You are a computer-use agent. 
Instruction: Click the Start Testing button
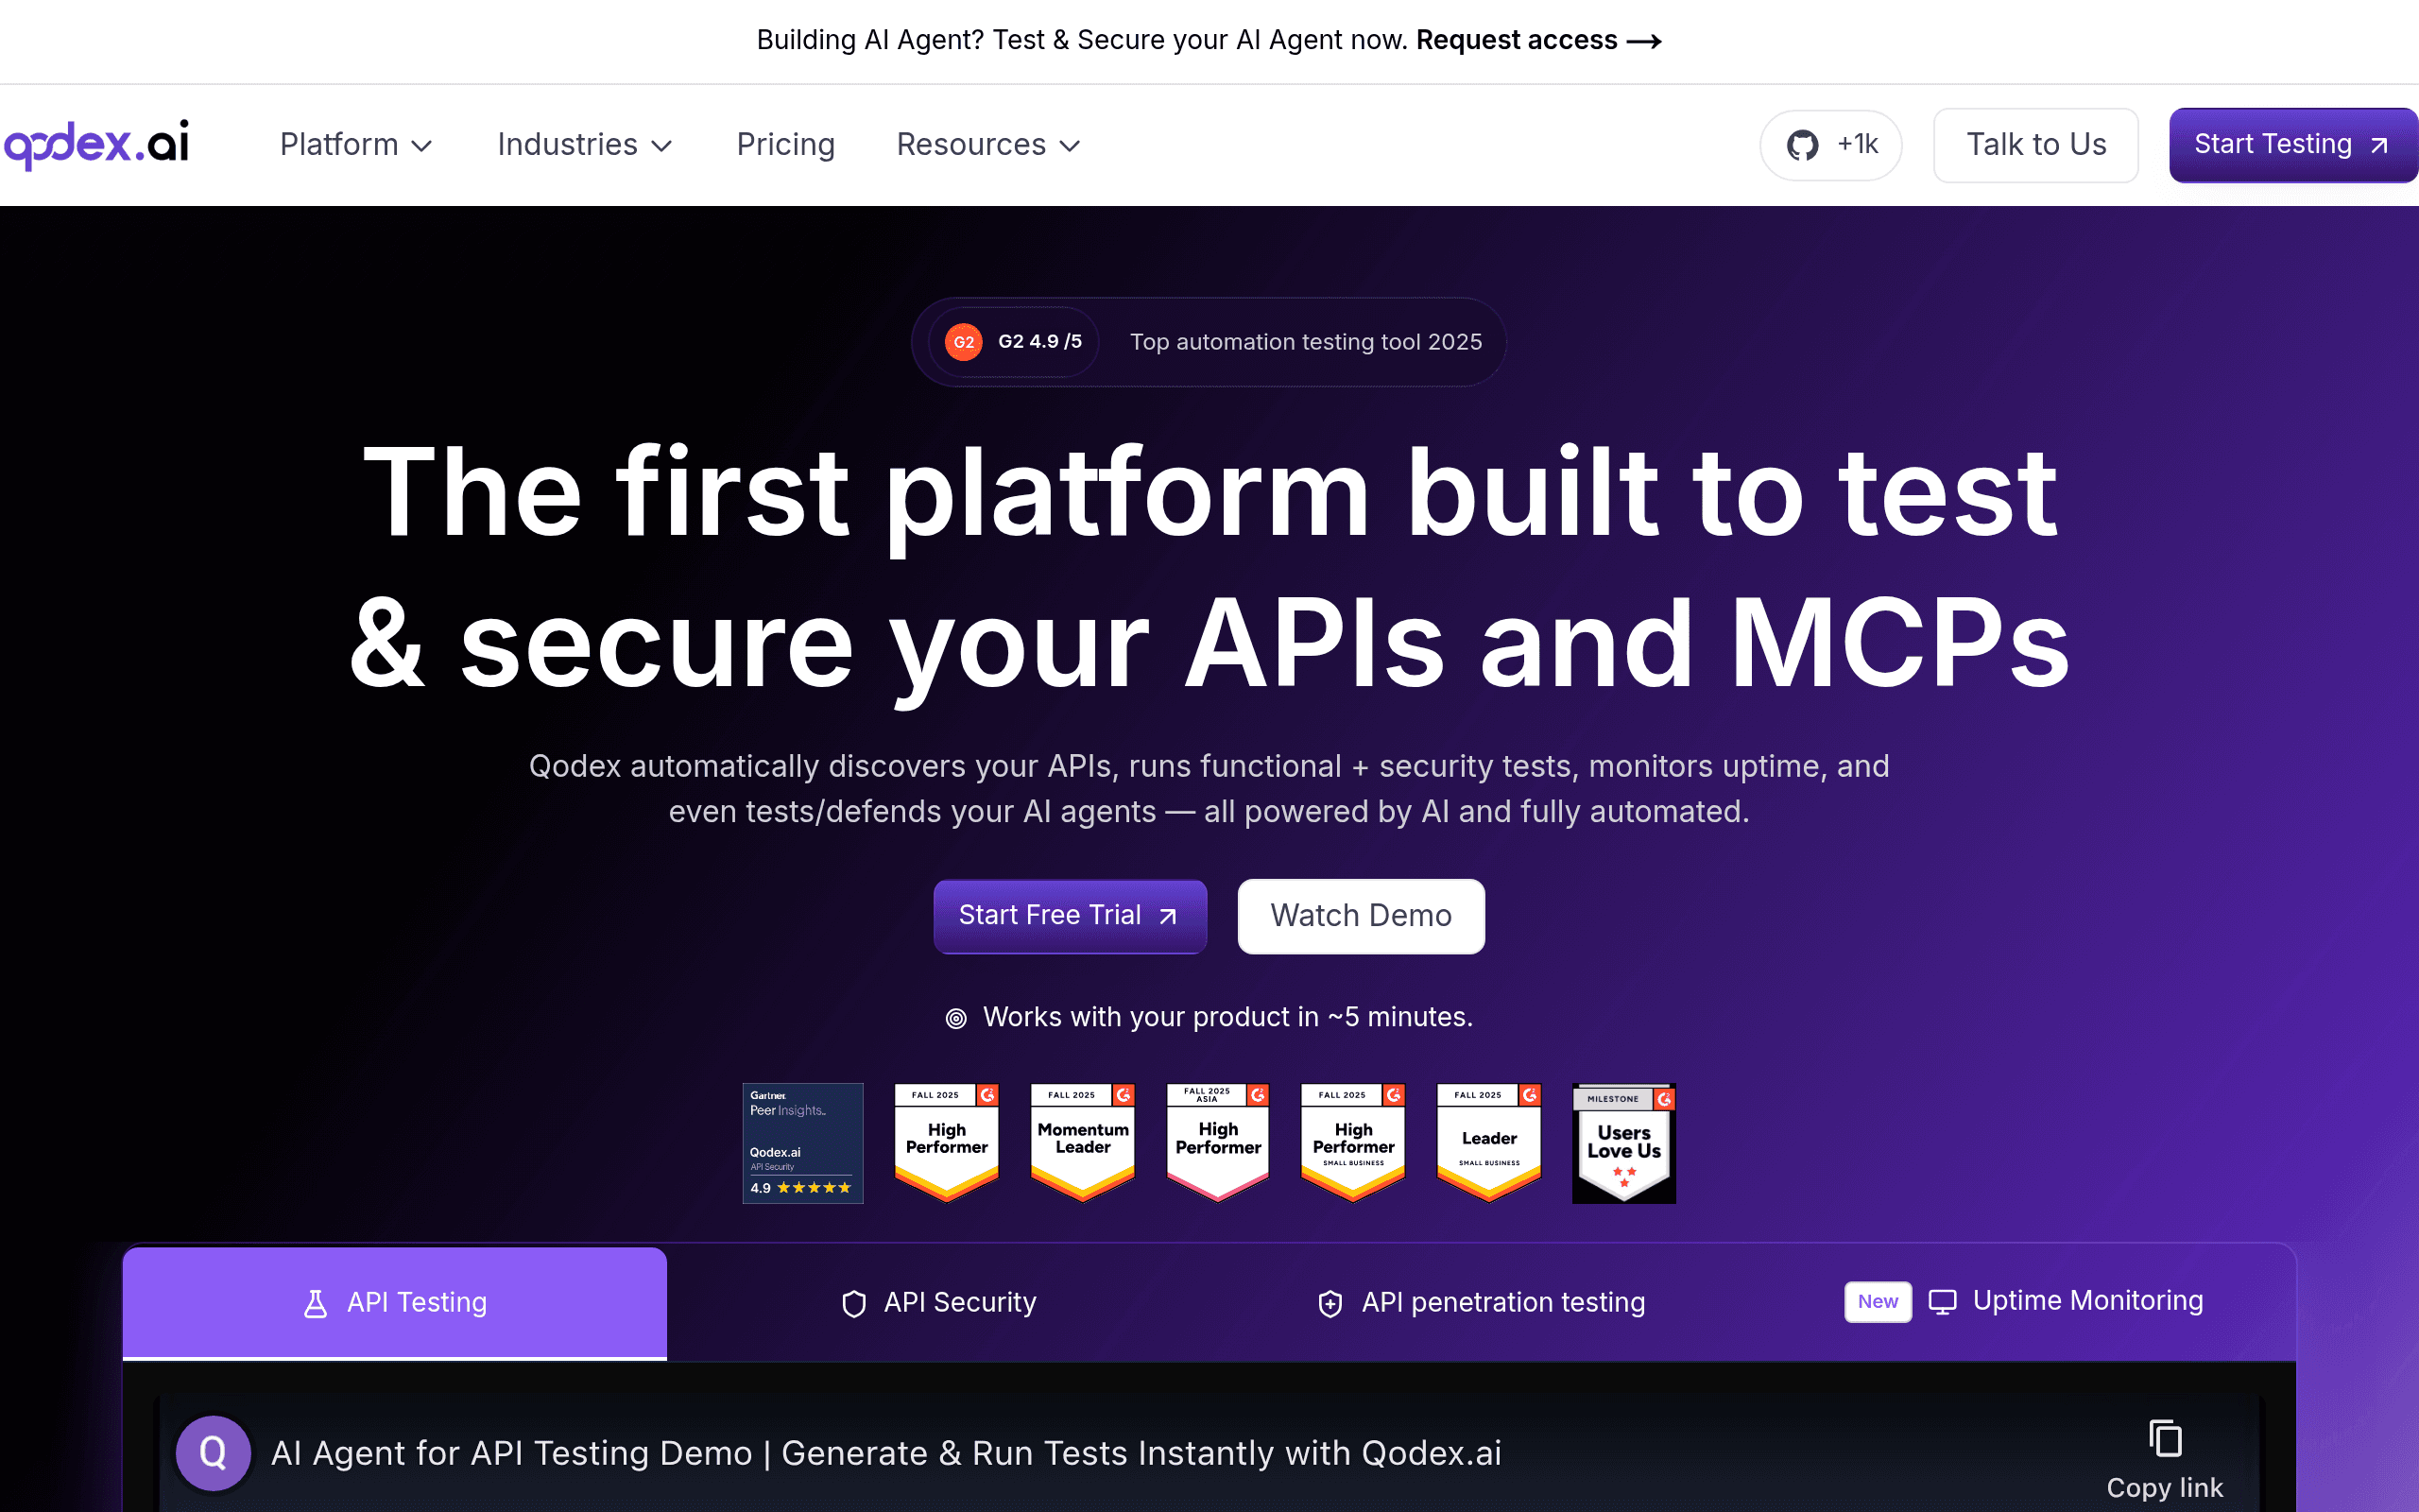pyautogui.click(x=2293, y=145)
